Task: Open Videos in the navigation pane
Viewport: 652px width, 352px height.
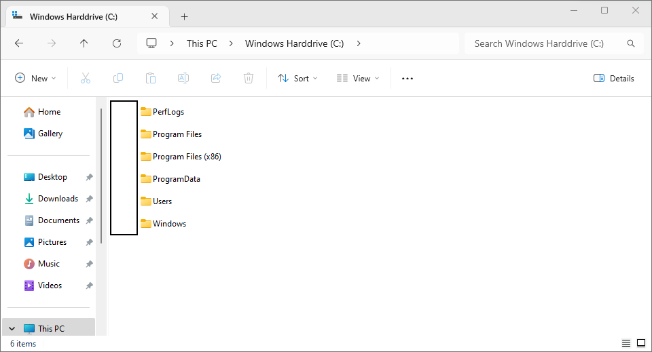Action: coord(42,285)
